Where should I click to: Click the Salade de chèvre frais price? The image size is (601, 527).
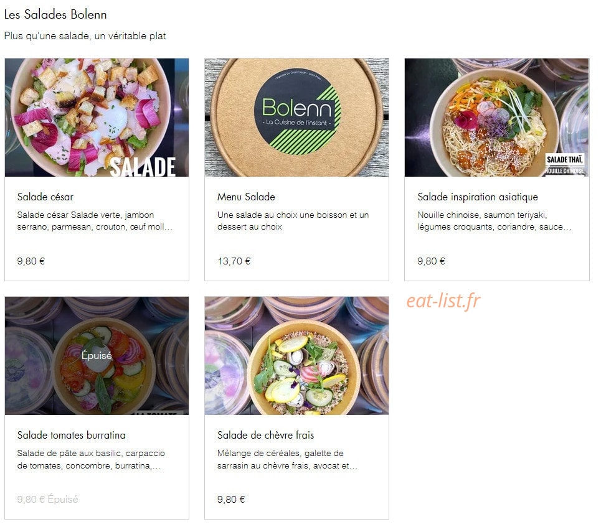click(x=230, y=500)
